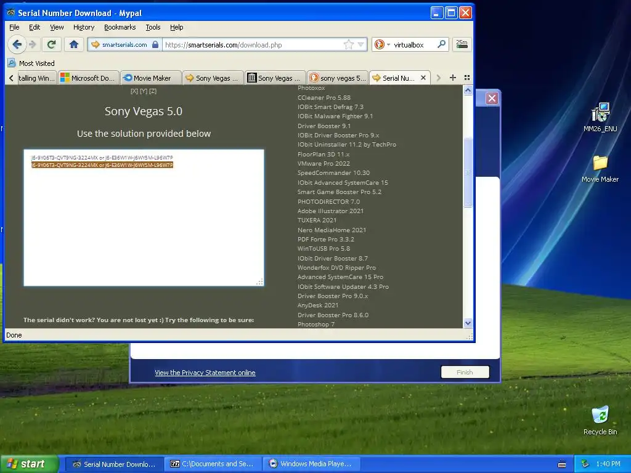
Task: Click the [Y] link above title
Action: [144, 91]
